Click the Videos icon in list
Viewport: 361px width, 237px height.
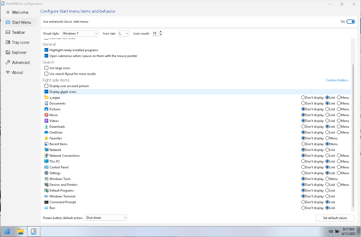tap(46, 121)
